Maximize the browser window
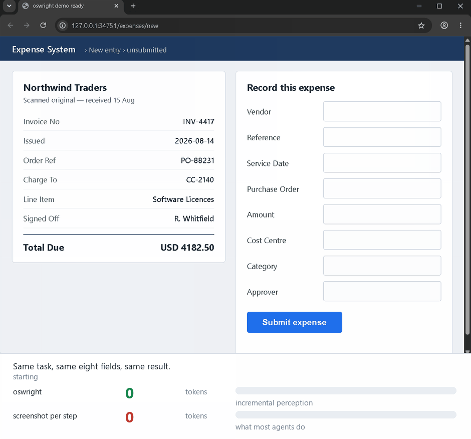The image size is (471, 439). pos(439,6)
